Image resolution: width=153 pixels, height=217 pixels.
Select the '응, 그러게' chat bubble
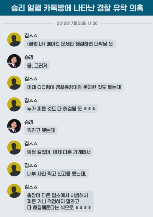tap(37, 65)
